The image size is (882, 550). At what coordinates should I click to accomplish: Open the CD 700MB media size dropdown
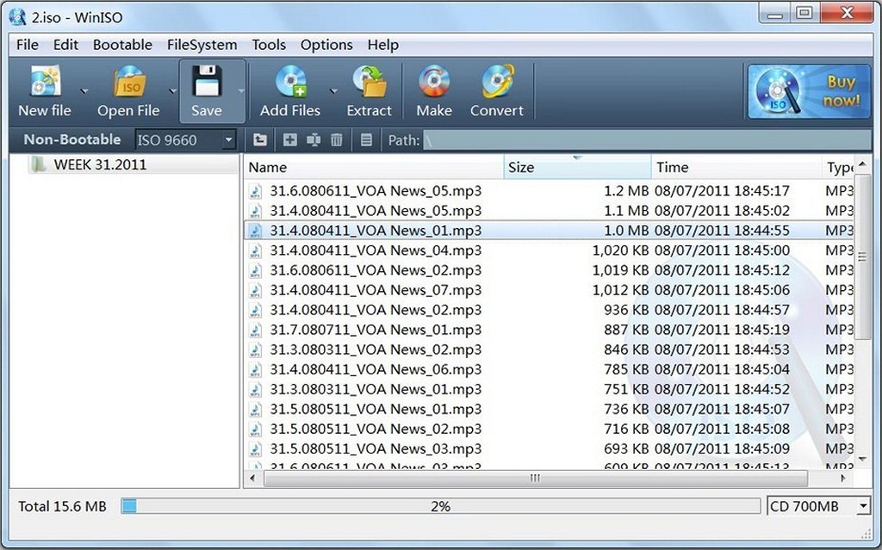pyautogui.click(x=863, y=506)
